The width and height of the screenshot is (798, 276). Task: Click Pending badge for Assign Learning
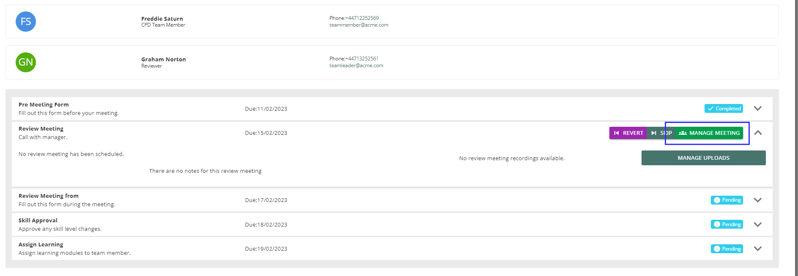pyautogui.click(x=727, y=249)
